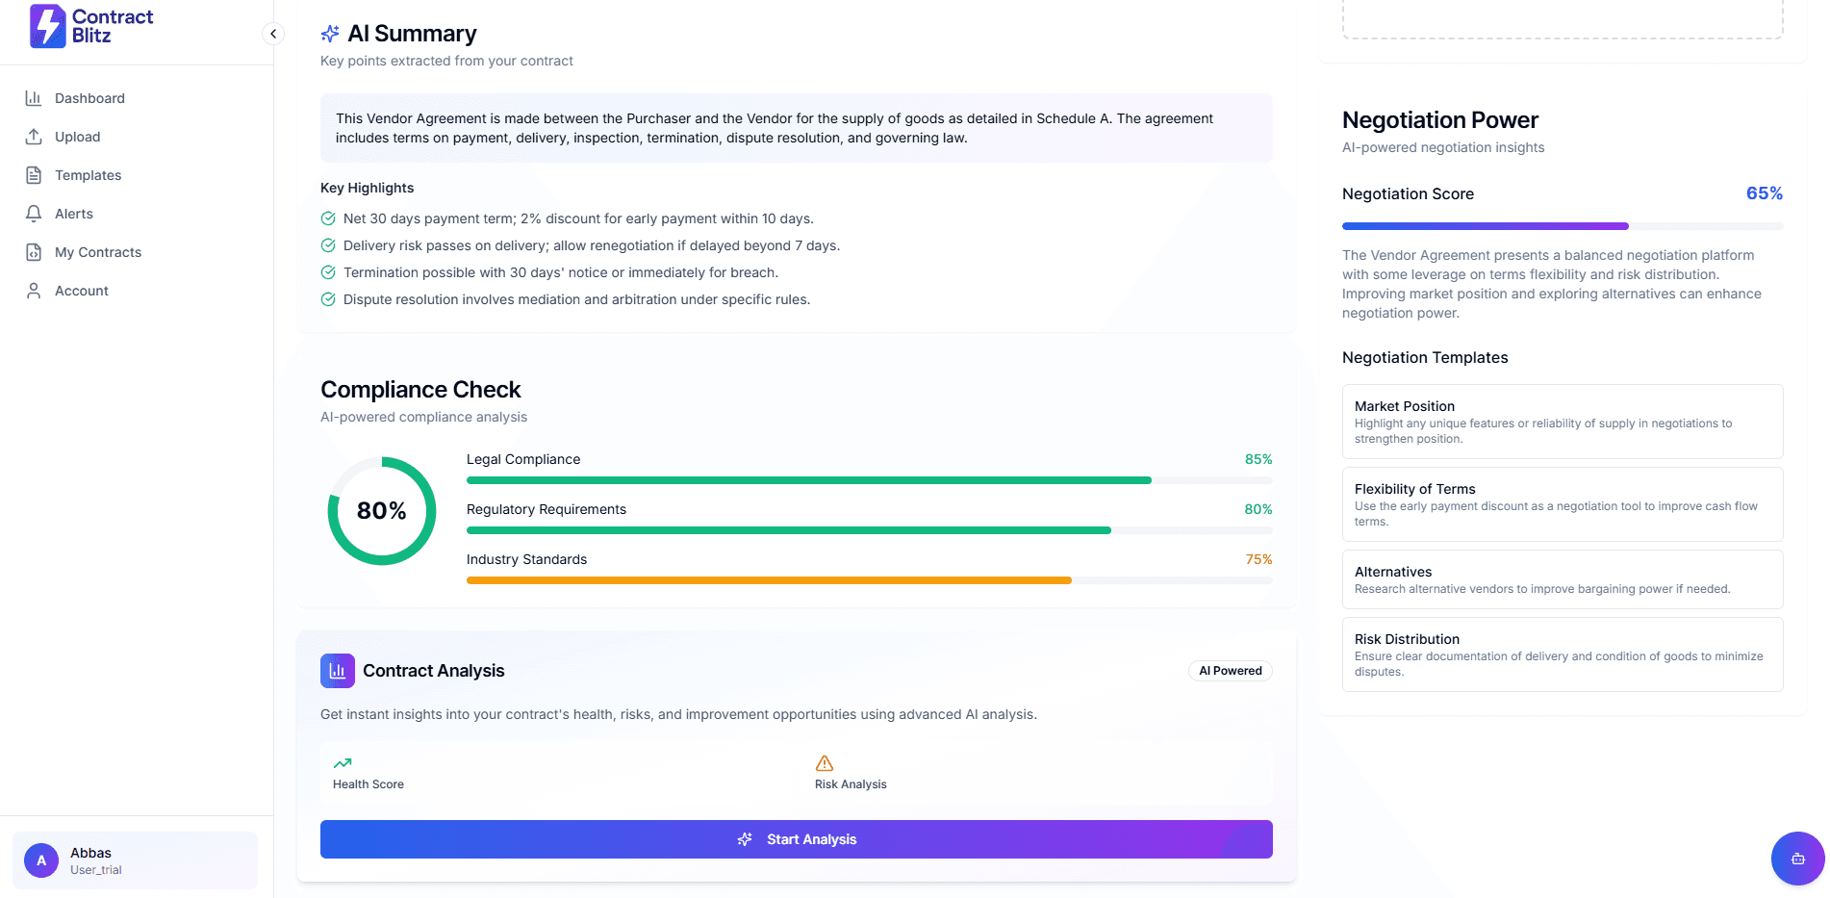The height and width of the screenshot is (898, 1830).
Task: Collapse the sidebar using the chevron
Action: 273,33
